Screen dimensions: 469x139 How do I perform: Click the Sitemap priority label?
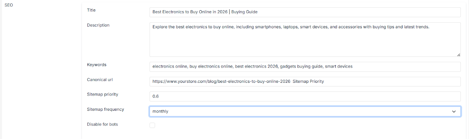click(103, 94)
